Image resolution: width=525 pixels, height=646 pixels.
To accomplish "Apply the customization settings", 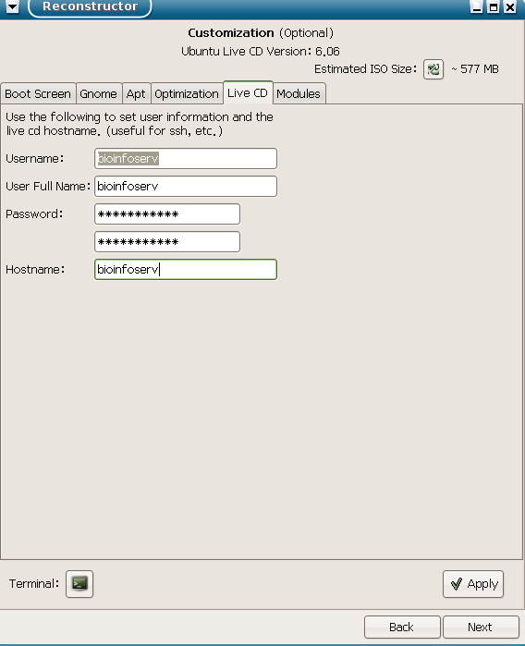I will [x=473, y=584].
